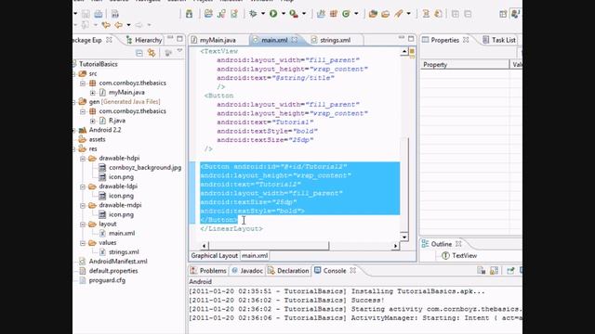
Task: Select the Outline view tab
Action: [442, 244]
